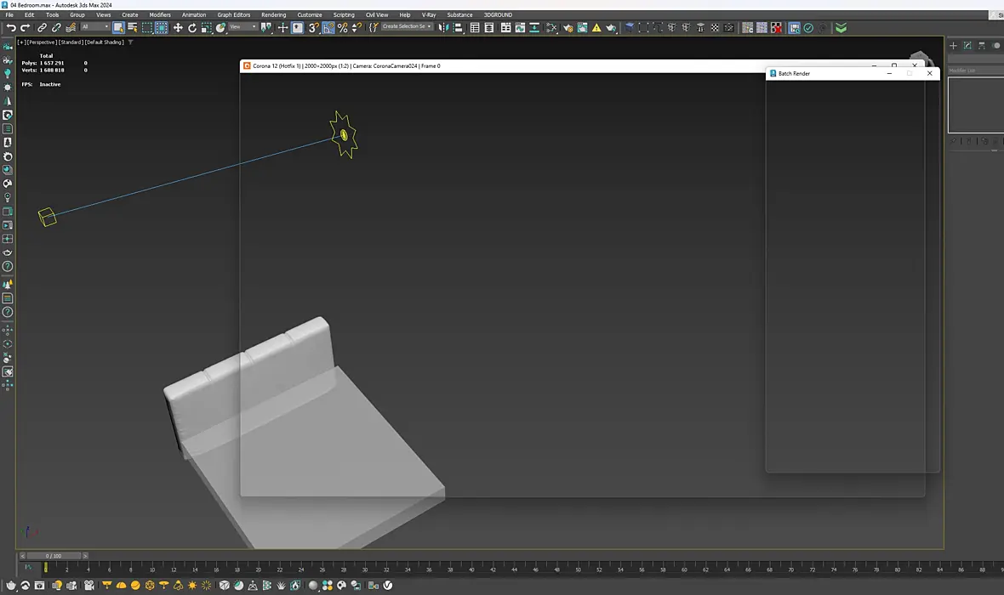The image size is (1004, 595).
Task: Select the Rotate transform tool
Action: coord(192,27)
